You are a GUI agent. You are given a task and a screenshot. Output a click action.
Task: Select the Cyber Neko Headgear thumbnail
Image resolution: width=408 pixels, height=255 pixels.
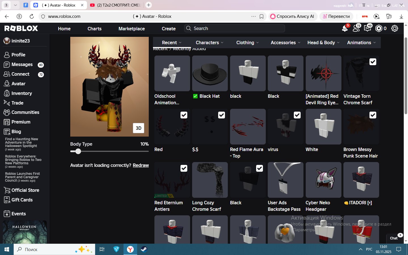point(324,180)
